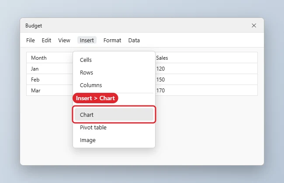Viewport: 284px width, 183px height.
Task: Open the Data menu
Action: pos(134,40)
